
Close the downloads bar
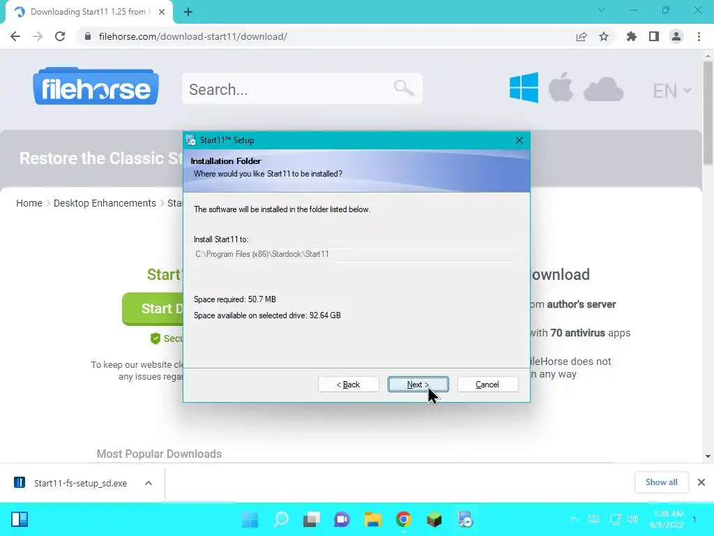(x=701, y=482)
